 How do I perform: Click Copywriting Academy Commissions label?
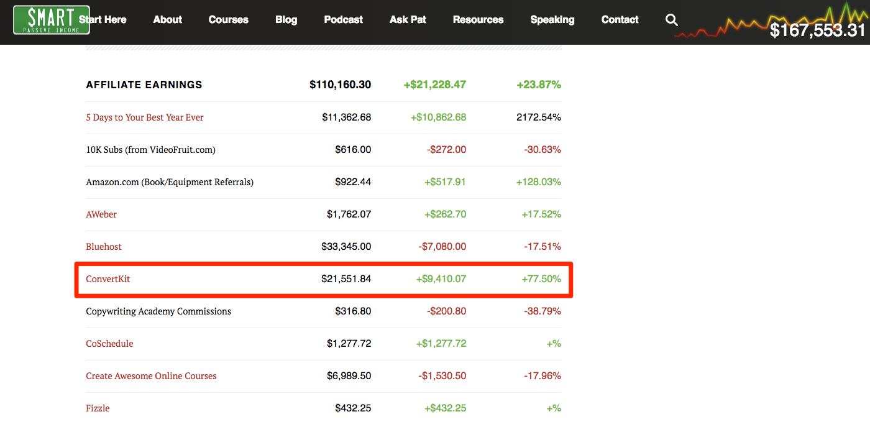pyautogui.click(x=158, y=311)
